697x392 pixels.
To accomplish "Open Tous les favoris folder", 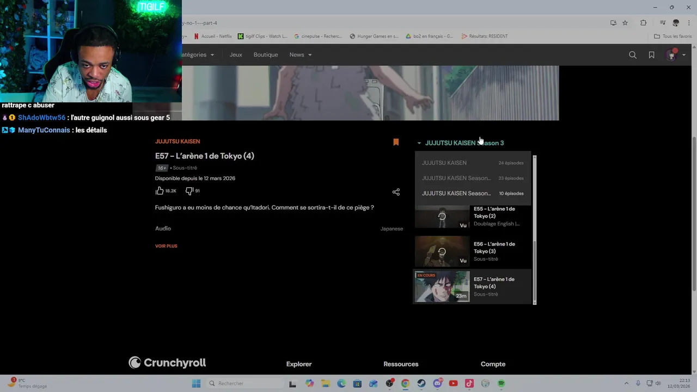I will coord(673,36).
